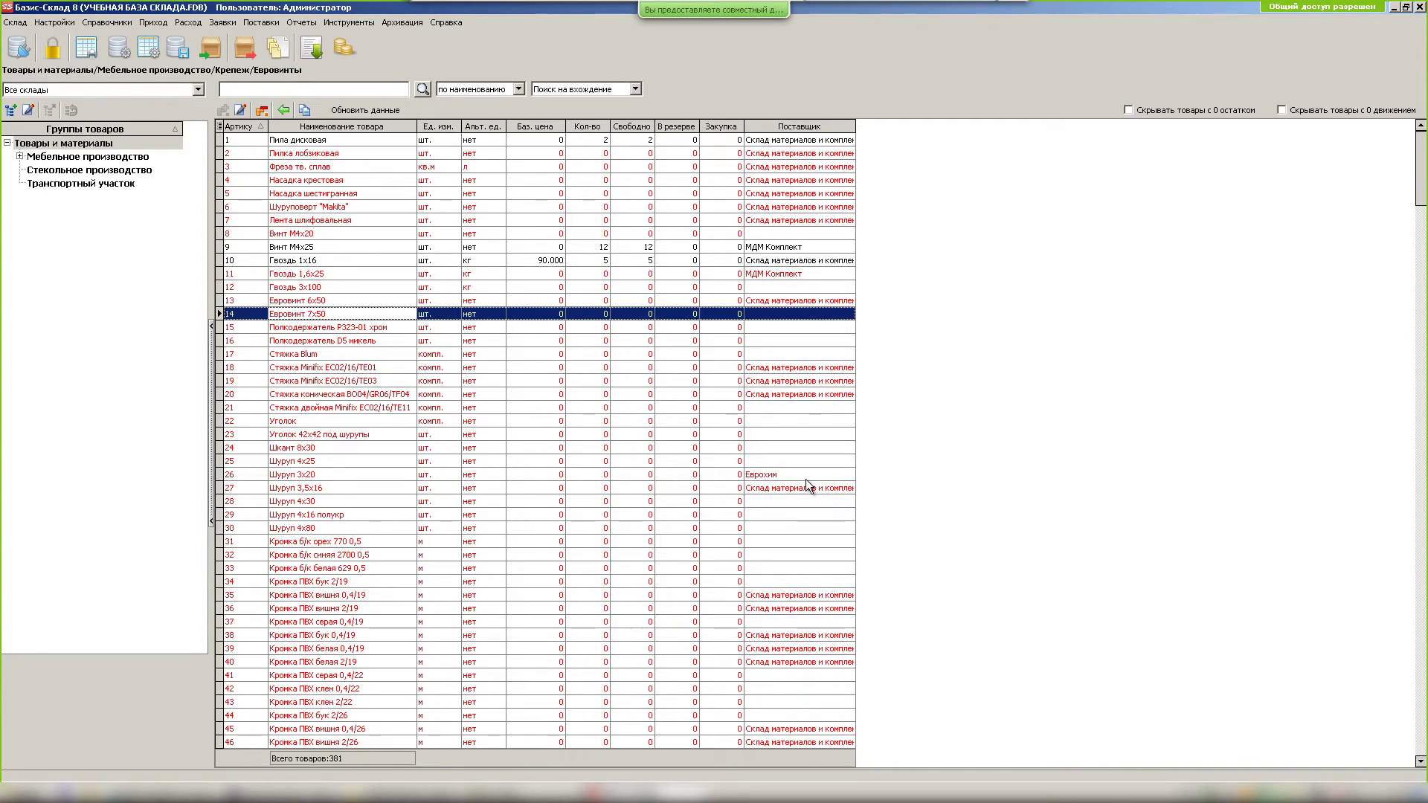Viewport: 1428px width, 803px height.
Task: Click the green back arrow icon
Action: [283, 110]
